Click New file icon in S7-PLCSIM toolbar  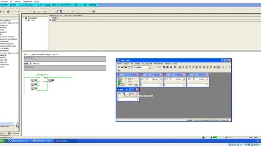point(119,67)
